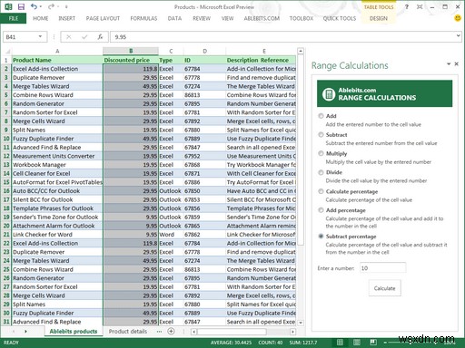Open the VIEW ribbon tab
Image resolution: width=465 pixels, height=348 pixels.
point(227,18)
